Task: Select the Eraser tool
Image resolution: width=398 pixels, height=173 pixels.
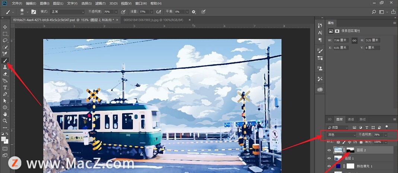Action: [x=5, y=74]
